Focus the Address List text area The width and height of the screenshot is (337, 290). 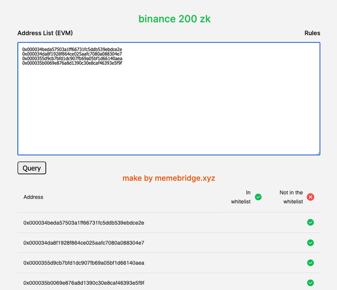pos(168,98)
